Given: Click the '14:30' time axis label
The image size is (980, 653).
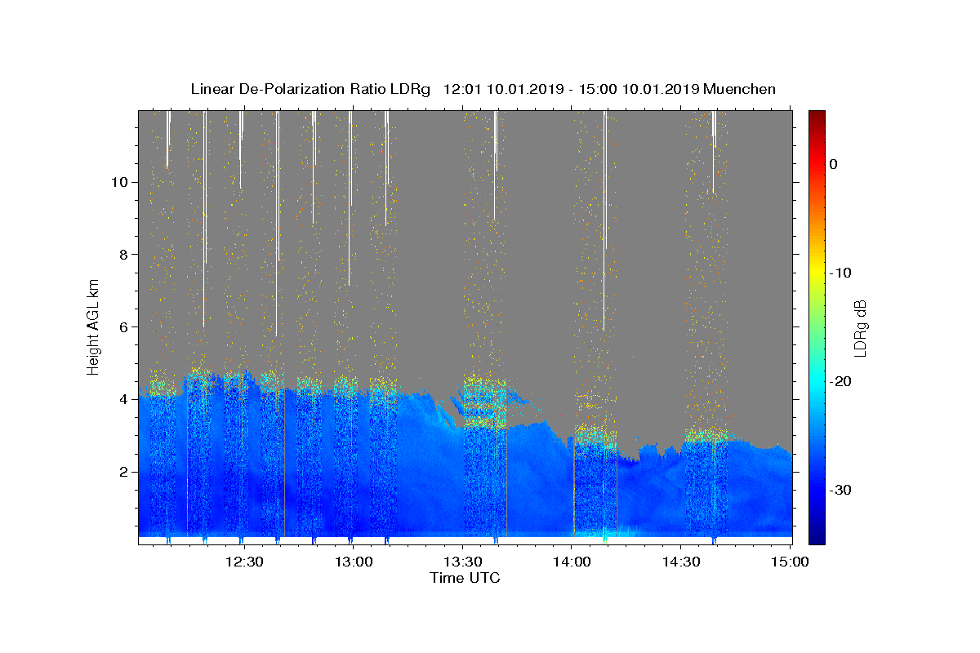Looking at the screenshot, I should [x=681, y=562].
